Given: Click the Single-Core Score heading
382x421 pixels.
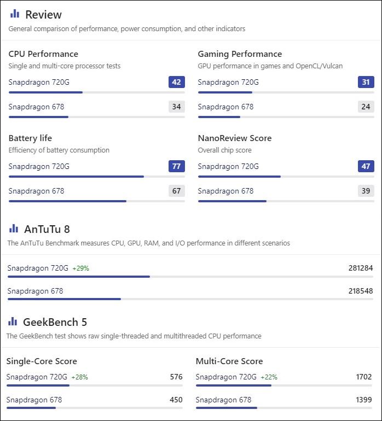Looking at the screenshot, I should tap(42, 361).
